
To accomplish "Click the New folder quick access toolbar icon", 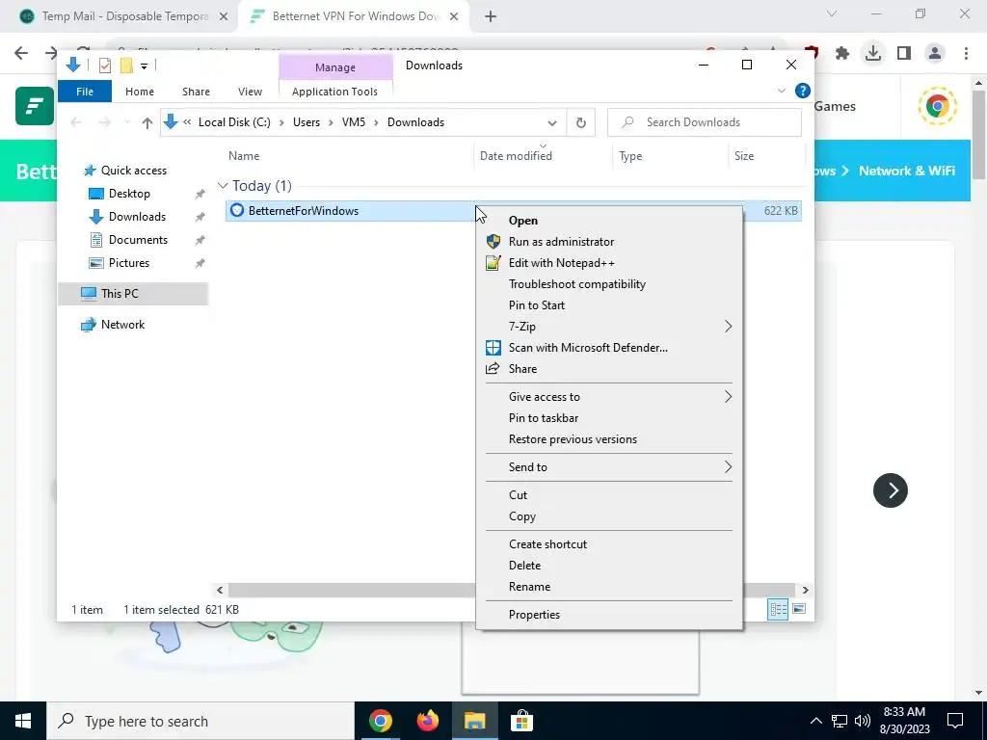I will coord(126,65).
